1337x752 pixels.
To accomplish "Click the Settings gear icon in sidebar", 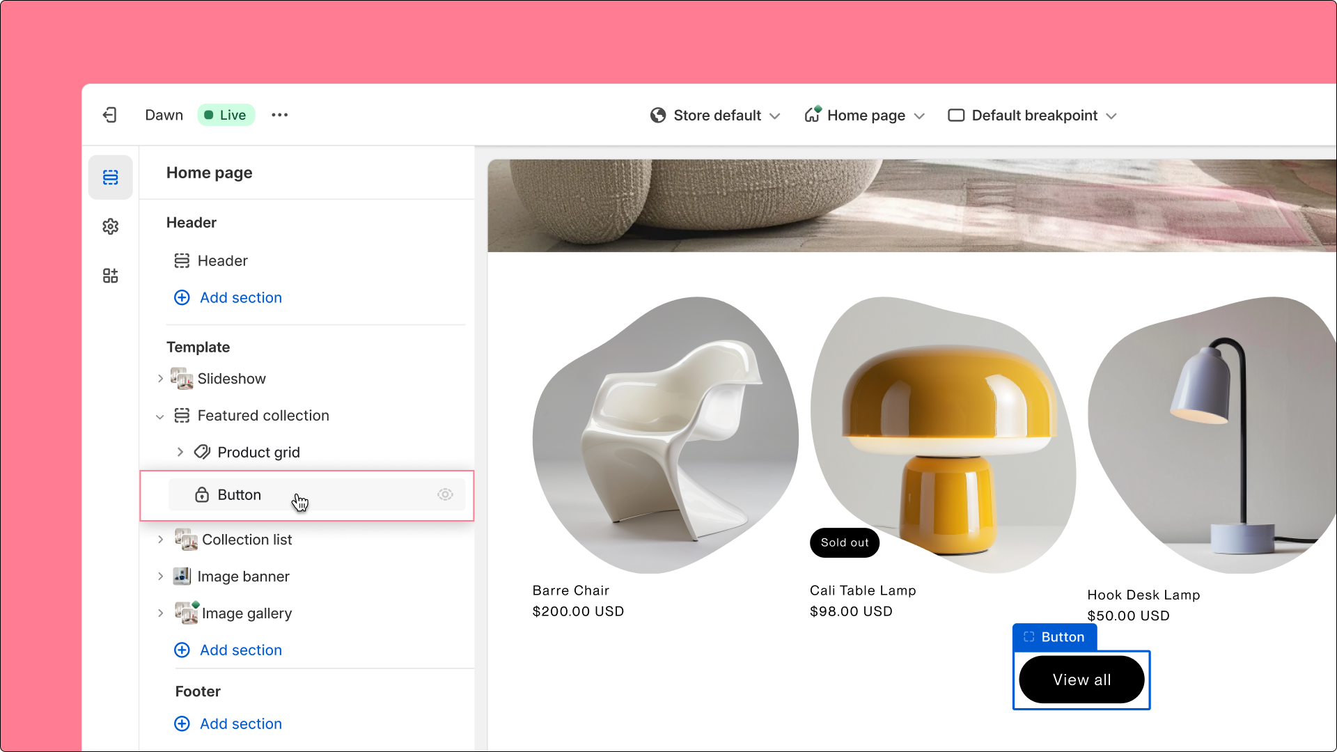I will pos(110,227).
